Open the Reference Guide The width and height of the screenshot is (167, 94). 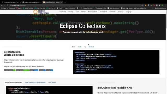click(x=93, y=12)
